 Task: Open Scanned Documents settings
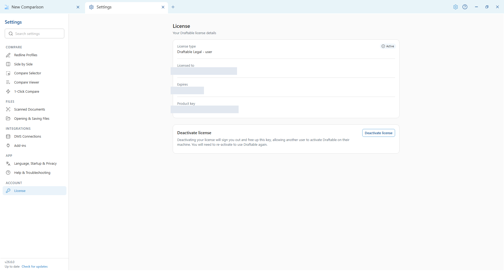coord(34,110)
